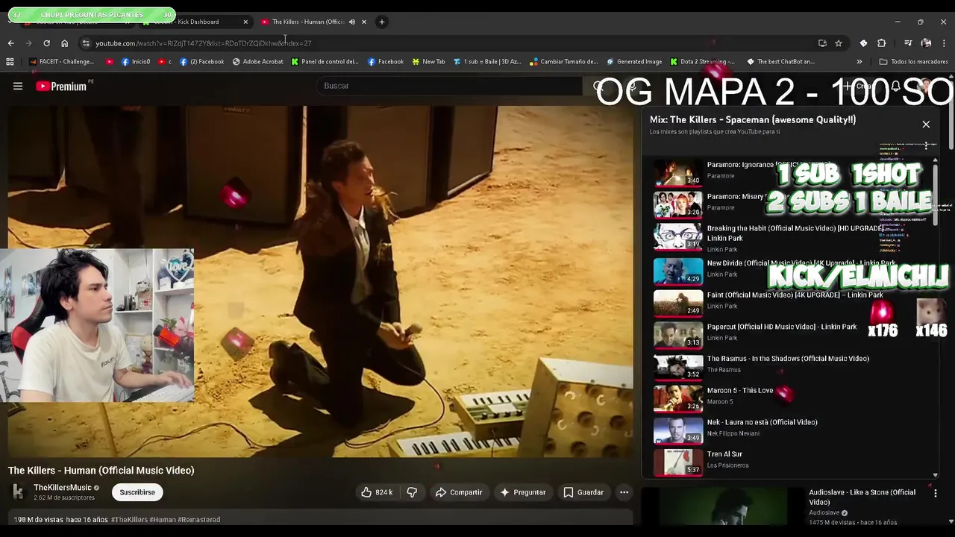Open the YouTube hamburger guide menu
The width and height of the screenshot is (955, 537).
pyautogui.click(x=18, y=86)
